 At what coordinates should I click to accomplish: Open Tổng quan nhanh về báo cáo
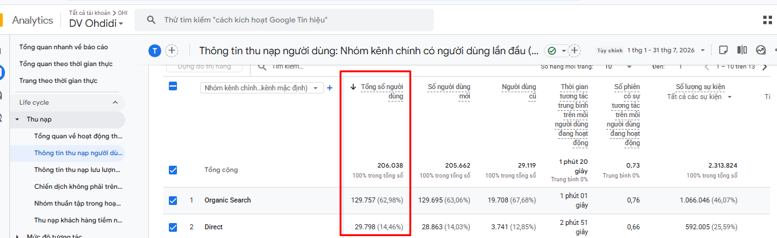[x=64, y=47]
